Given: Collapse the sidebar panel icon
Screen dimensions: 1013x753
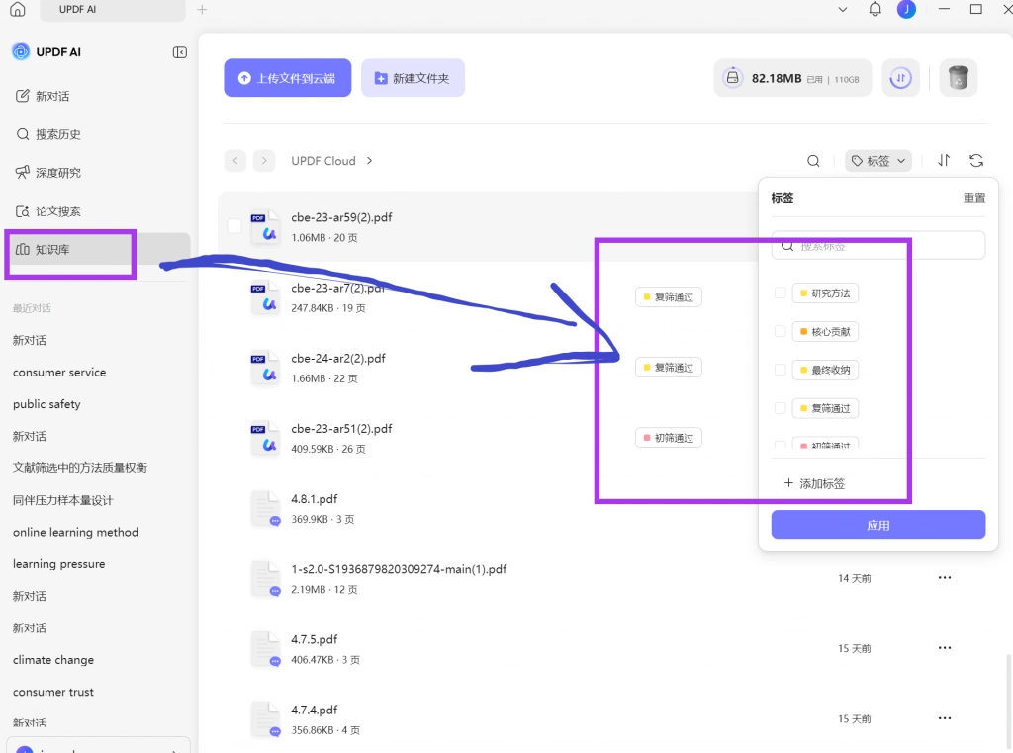Looking at the screenshot, I should pyautogui.click(x=180, y=52).
